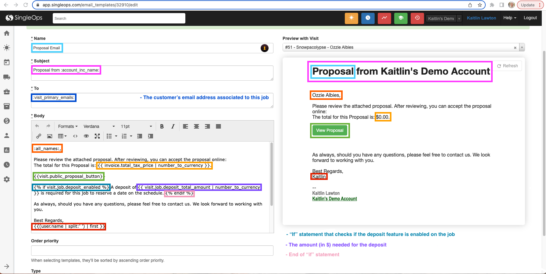
Task: Click the Refresh preview button
Action: [507, 66]
